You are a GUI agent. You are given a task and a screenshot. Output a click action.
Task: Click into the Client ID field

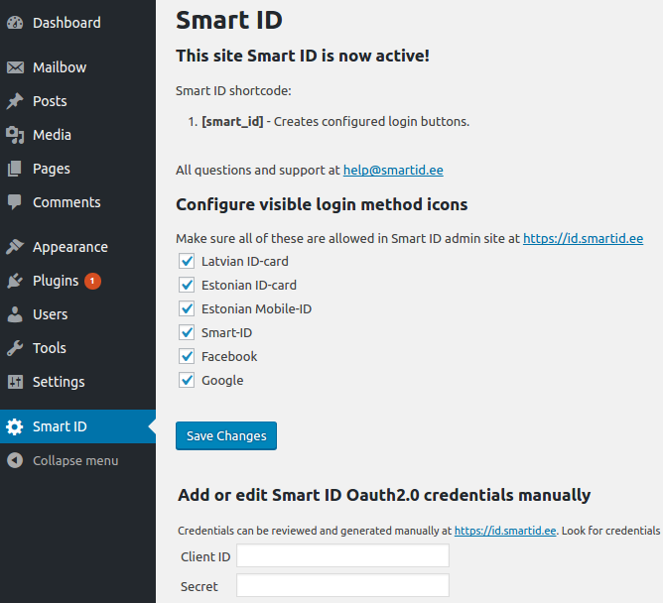(343, 555)
